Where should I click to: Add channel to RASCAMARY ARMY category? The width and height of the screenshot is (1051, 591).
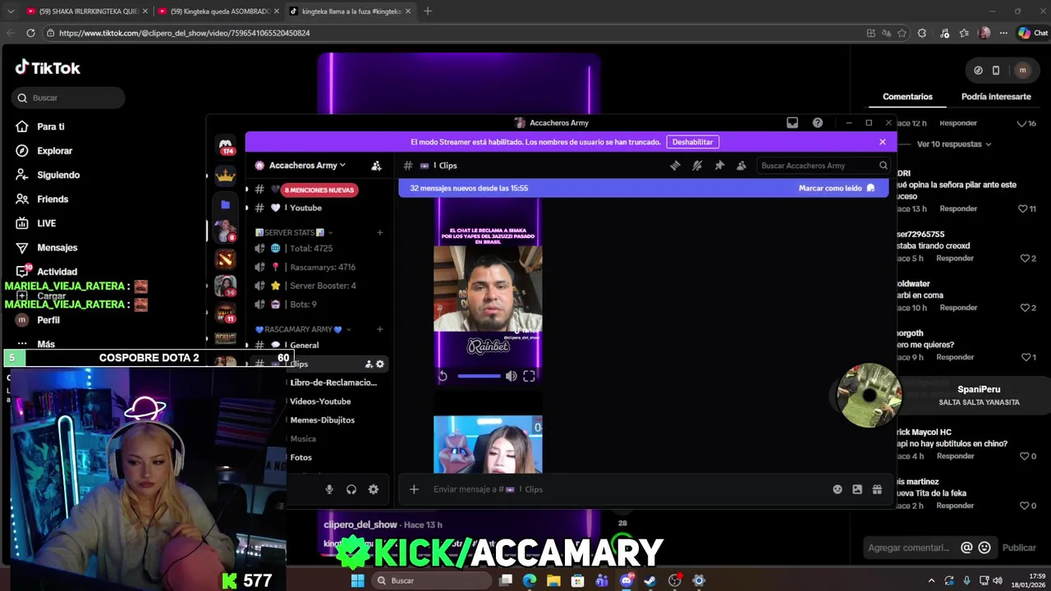coord(379,329)
